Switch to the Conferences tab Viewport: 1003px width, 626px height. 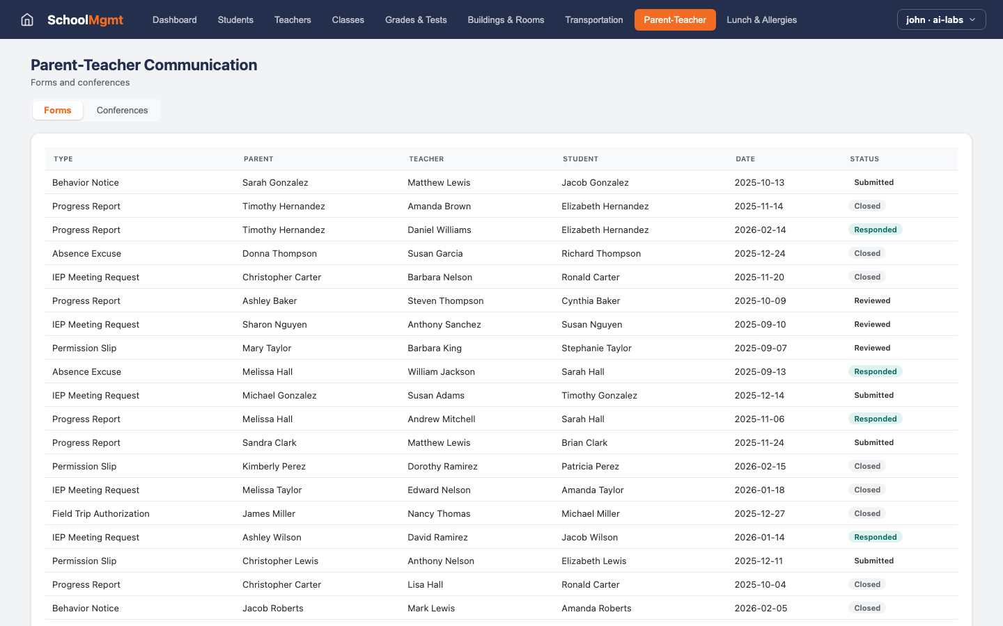122,110
